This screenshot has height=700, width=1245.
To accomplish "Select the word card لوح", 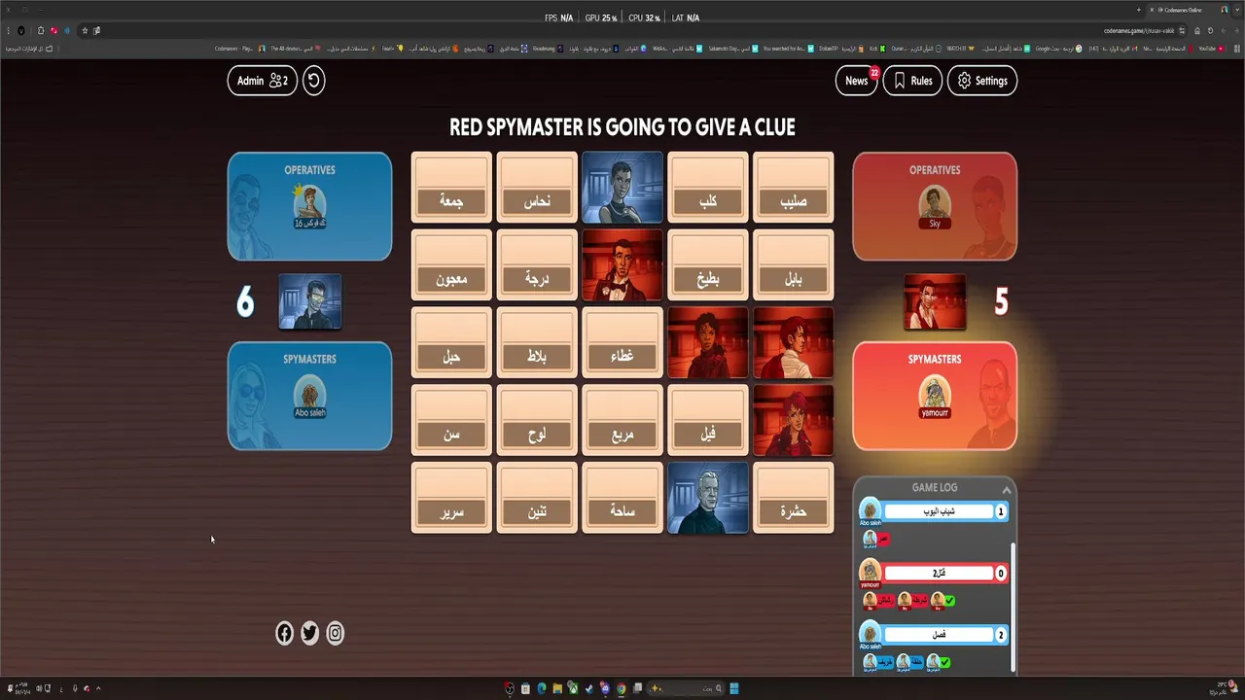I will [x=537, y=421].
